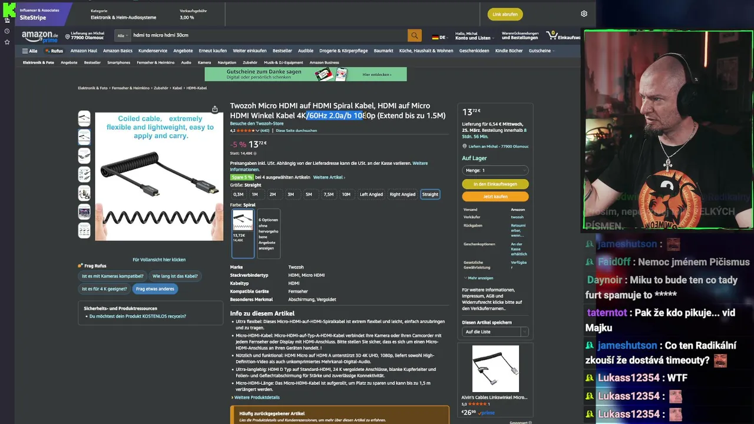Open the DE language selector
The width and height of the screenshot is (754, 424).
439,37
